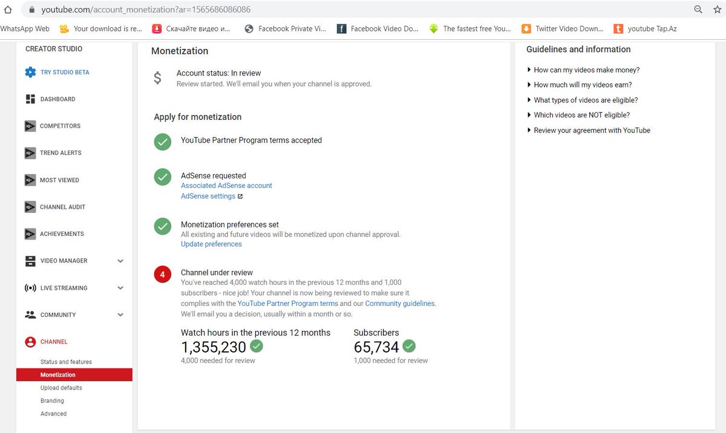Screen dimensions: 726x433
Task: Click the red step 4 circle icon
Action: tap(162, 275)
